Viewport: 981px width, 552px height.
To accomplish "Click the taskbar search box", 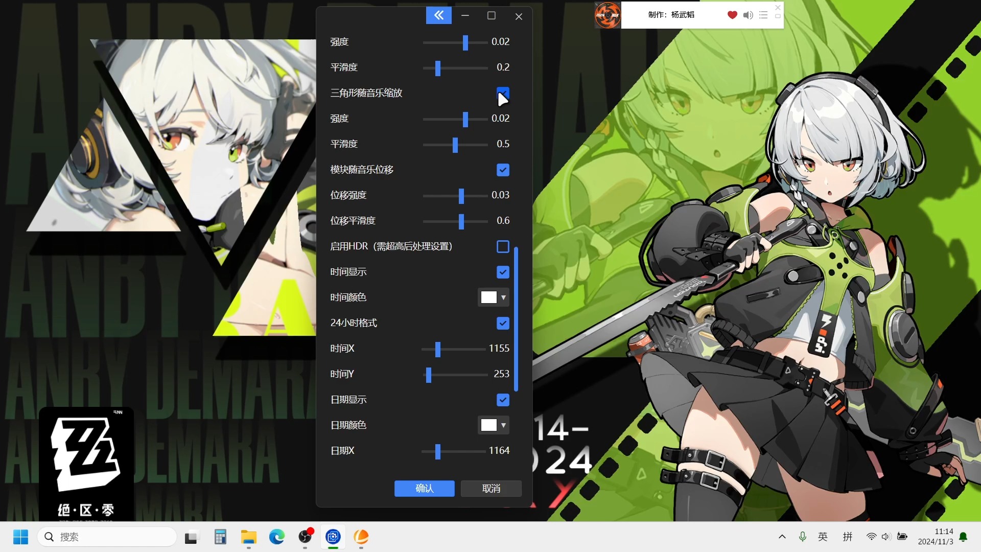I will tap(107, 537).
